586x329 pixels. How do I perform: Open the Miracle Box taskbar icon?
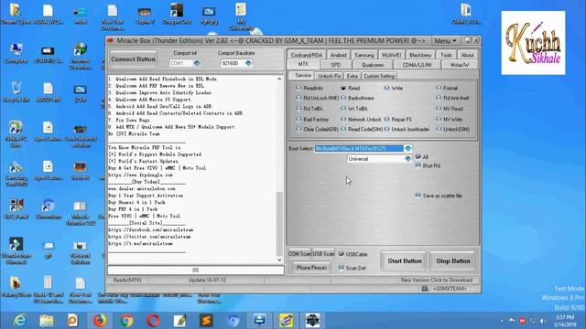[312, 321]
